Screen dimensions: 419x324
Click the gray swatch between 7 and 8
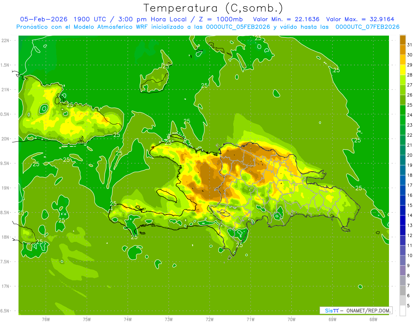point(403,280)
